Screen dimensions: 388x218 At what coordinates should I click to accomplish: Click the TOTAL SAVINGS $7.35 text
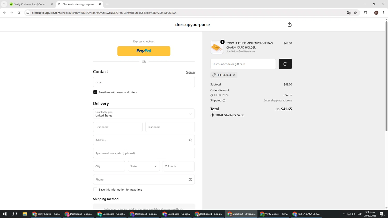230,115
